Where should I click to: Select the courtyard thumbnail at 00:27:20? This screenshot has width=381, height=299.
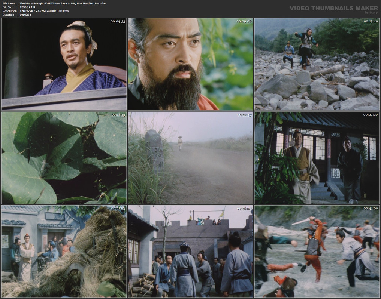[317, 158]
